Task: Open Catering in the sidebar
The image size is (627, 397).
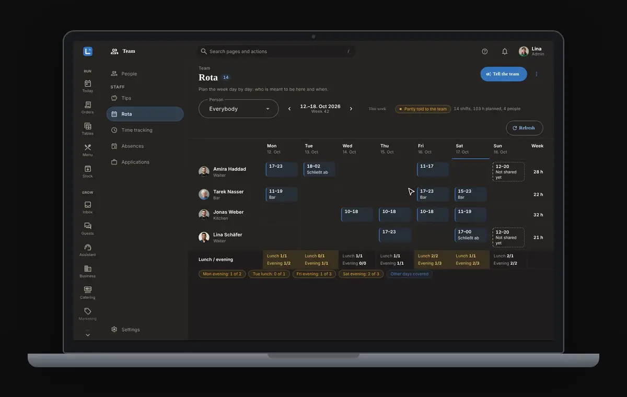Action: click(x=87, y=293)
